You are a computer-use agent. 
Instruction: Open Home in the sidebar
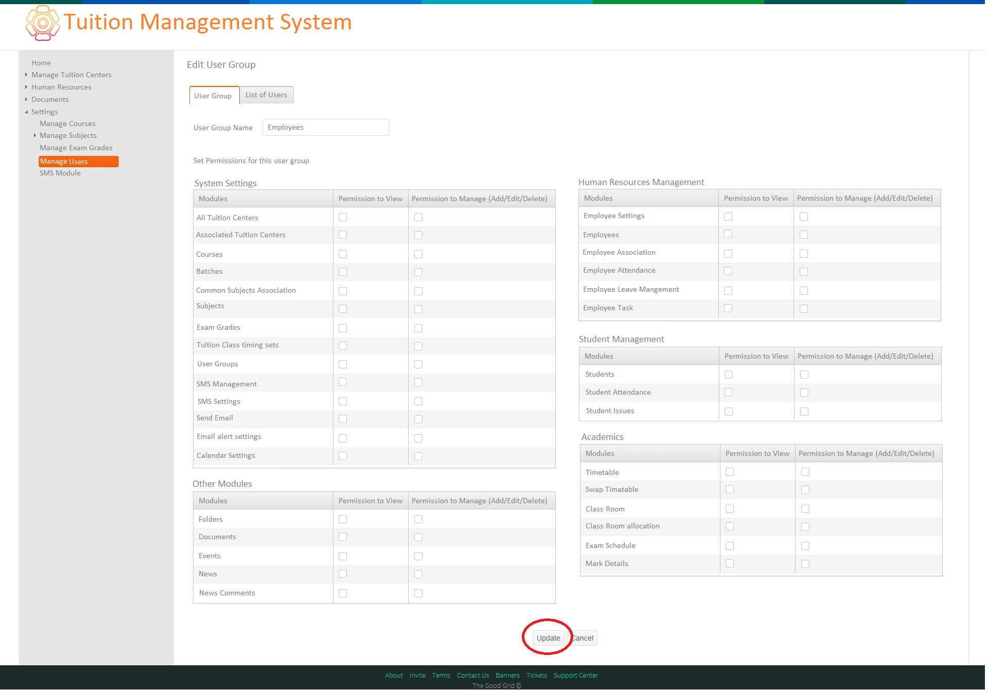click(x=41, y=63)
